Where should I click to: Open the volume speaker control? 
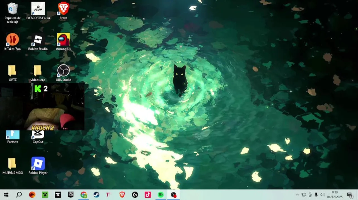pyautogui.click(x=323, y=195)
